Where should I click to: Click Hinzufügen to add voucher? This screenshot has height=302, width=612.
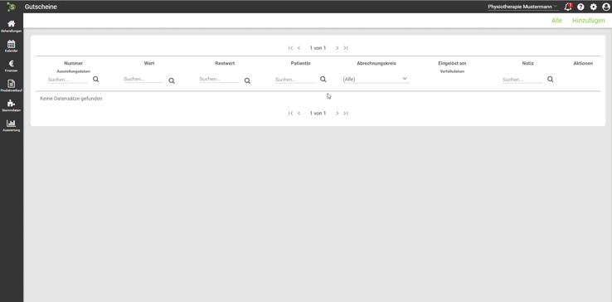[x=589, y=21]
